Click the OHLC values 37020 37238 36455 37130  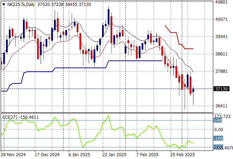tap(64, 5)
